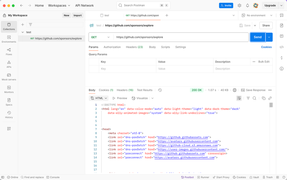Open the History sidebar panel

[x=9, y=115]
